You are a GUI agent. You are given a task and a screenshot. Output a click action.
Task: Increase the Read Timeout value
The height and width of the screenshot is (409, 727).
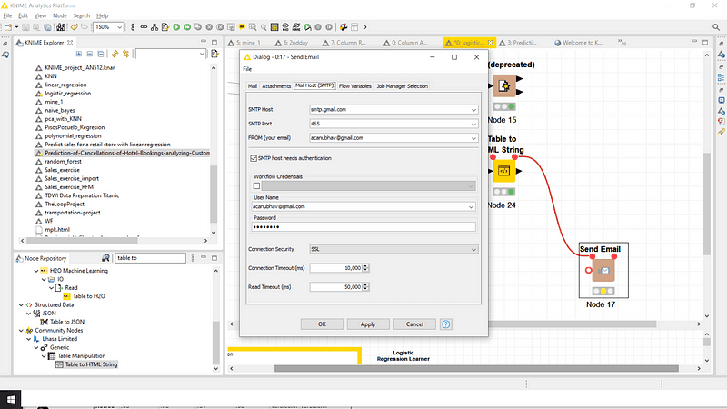[366, 284]
